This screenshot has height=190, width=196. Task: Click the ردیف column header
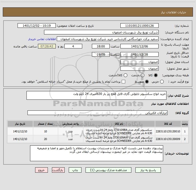click(185, 124)
